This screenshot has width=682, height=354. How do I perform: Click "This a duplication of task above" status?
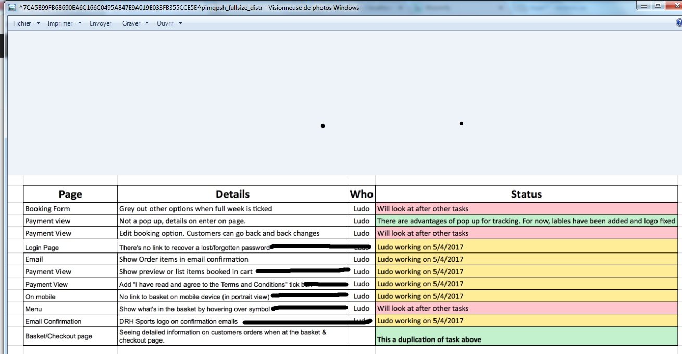pos(526,336)
